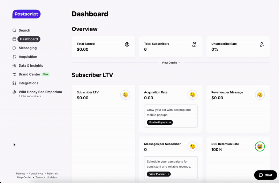Click the thinking emoji on Subscriber LTV card
The height and width of the screenshot is (183, 279).
pyautogui.click(x=125, y=95)
